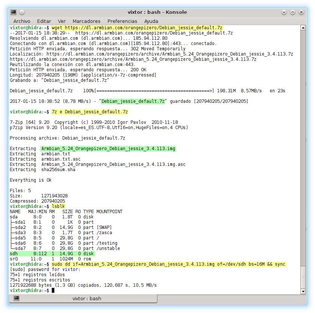315x313 pixels.
Task: Click the vertical scrollbar track of the terminal
Action: point(303,150)
